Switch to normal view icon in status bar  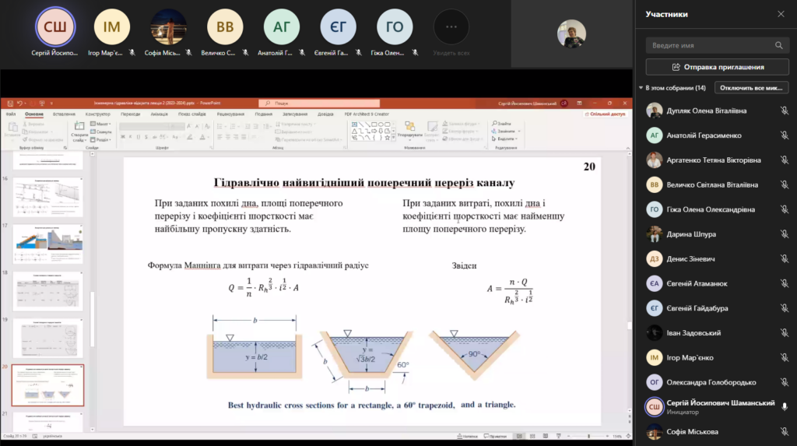pos(519,436)
